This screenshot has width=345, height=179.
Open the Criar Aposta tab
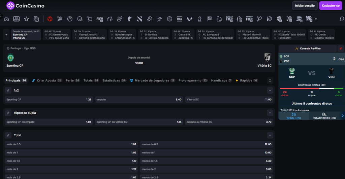click(x=47, y=81)
